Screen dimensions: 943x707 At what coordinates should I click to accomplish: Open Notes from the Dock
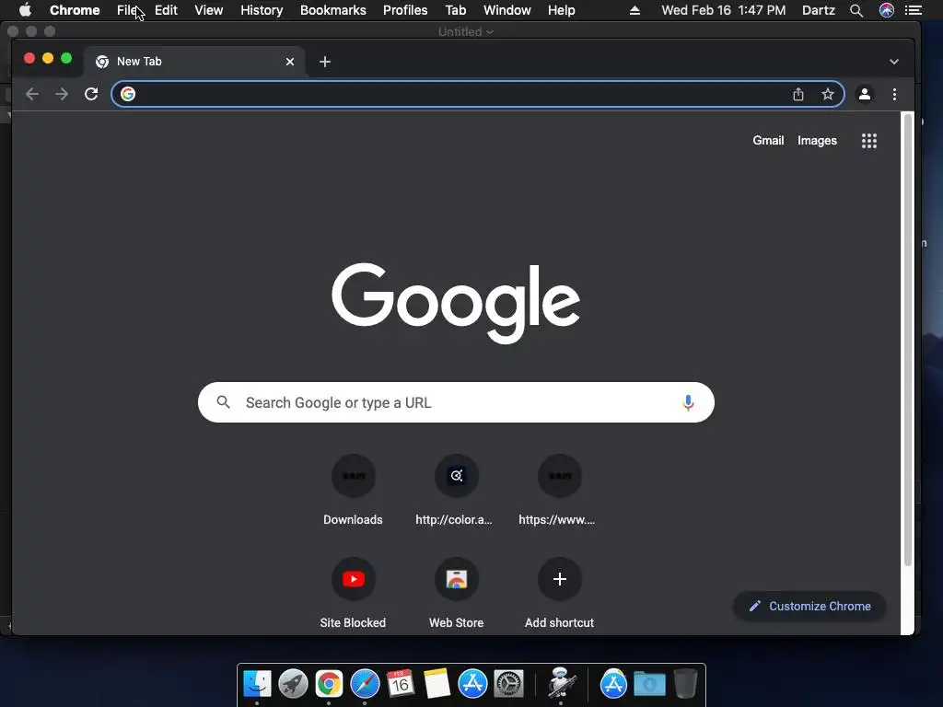click(437, 684)
